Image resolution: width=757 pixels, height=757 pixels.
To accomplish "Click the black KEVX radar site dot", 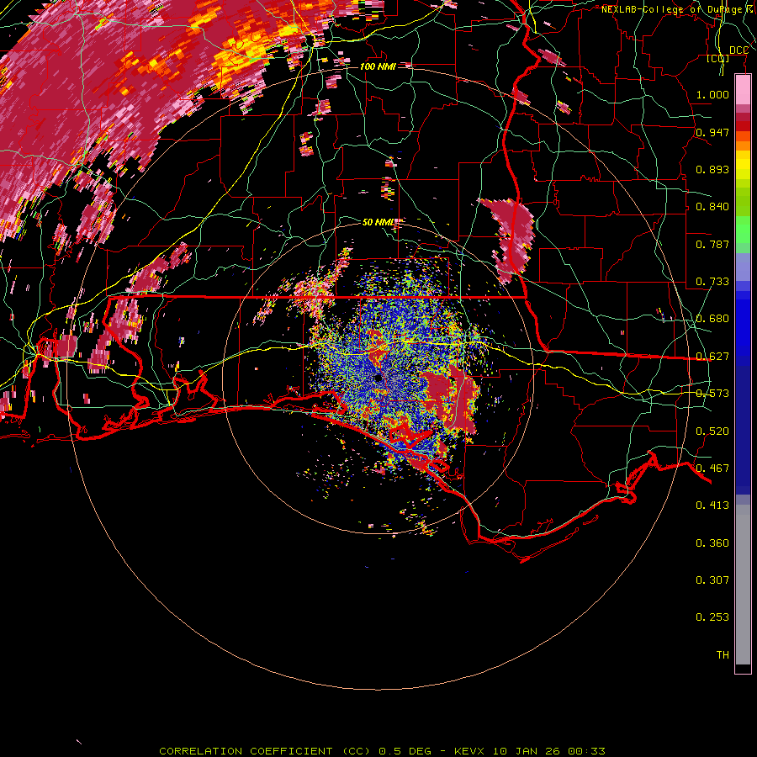I will [x=378, y=378].
